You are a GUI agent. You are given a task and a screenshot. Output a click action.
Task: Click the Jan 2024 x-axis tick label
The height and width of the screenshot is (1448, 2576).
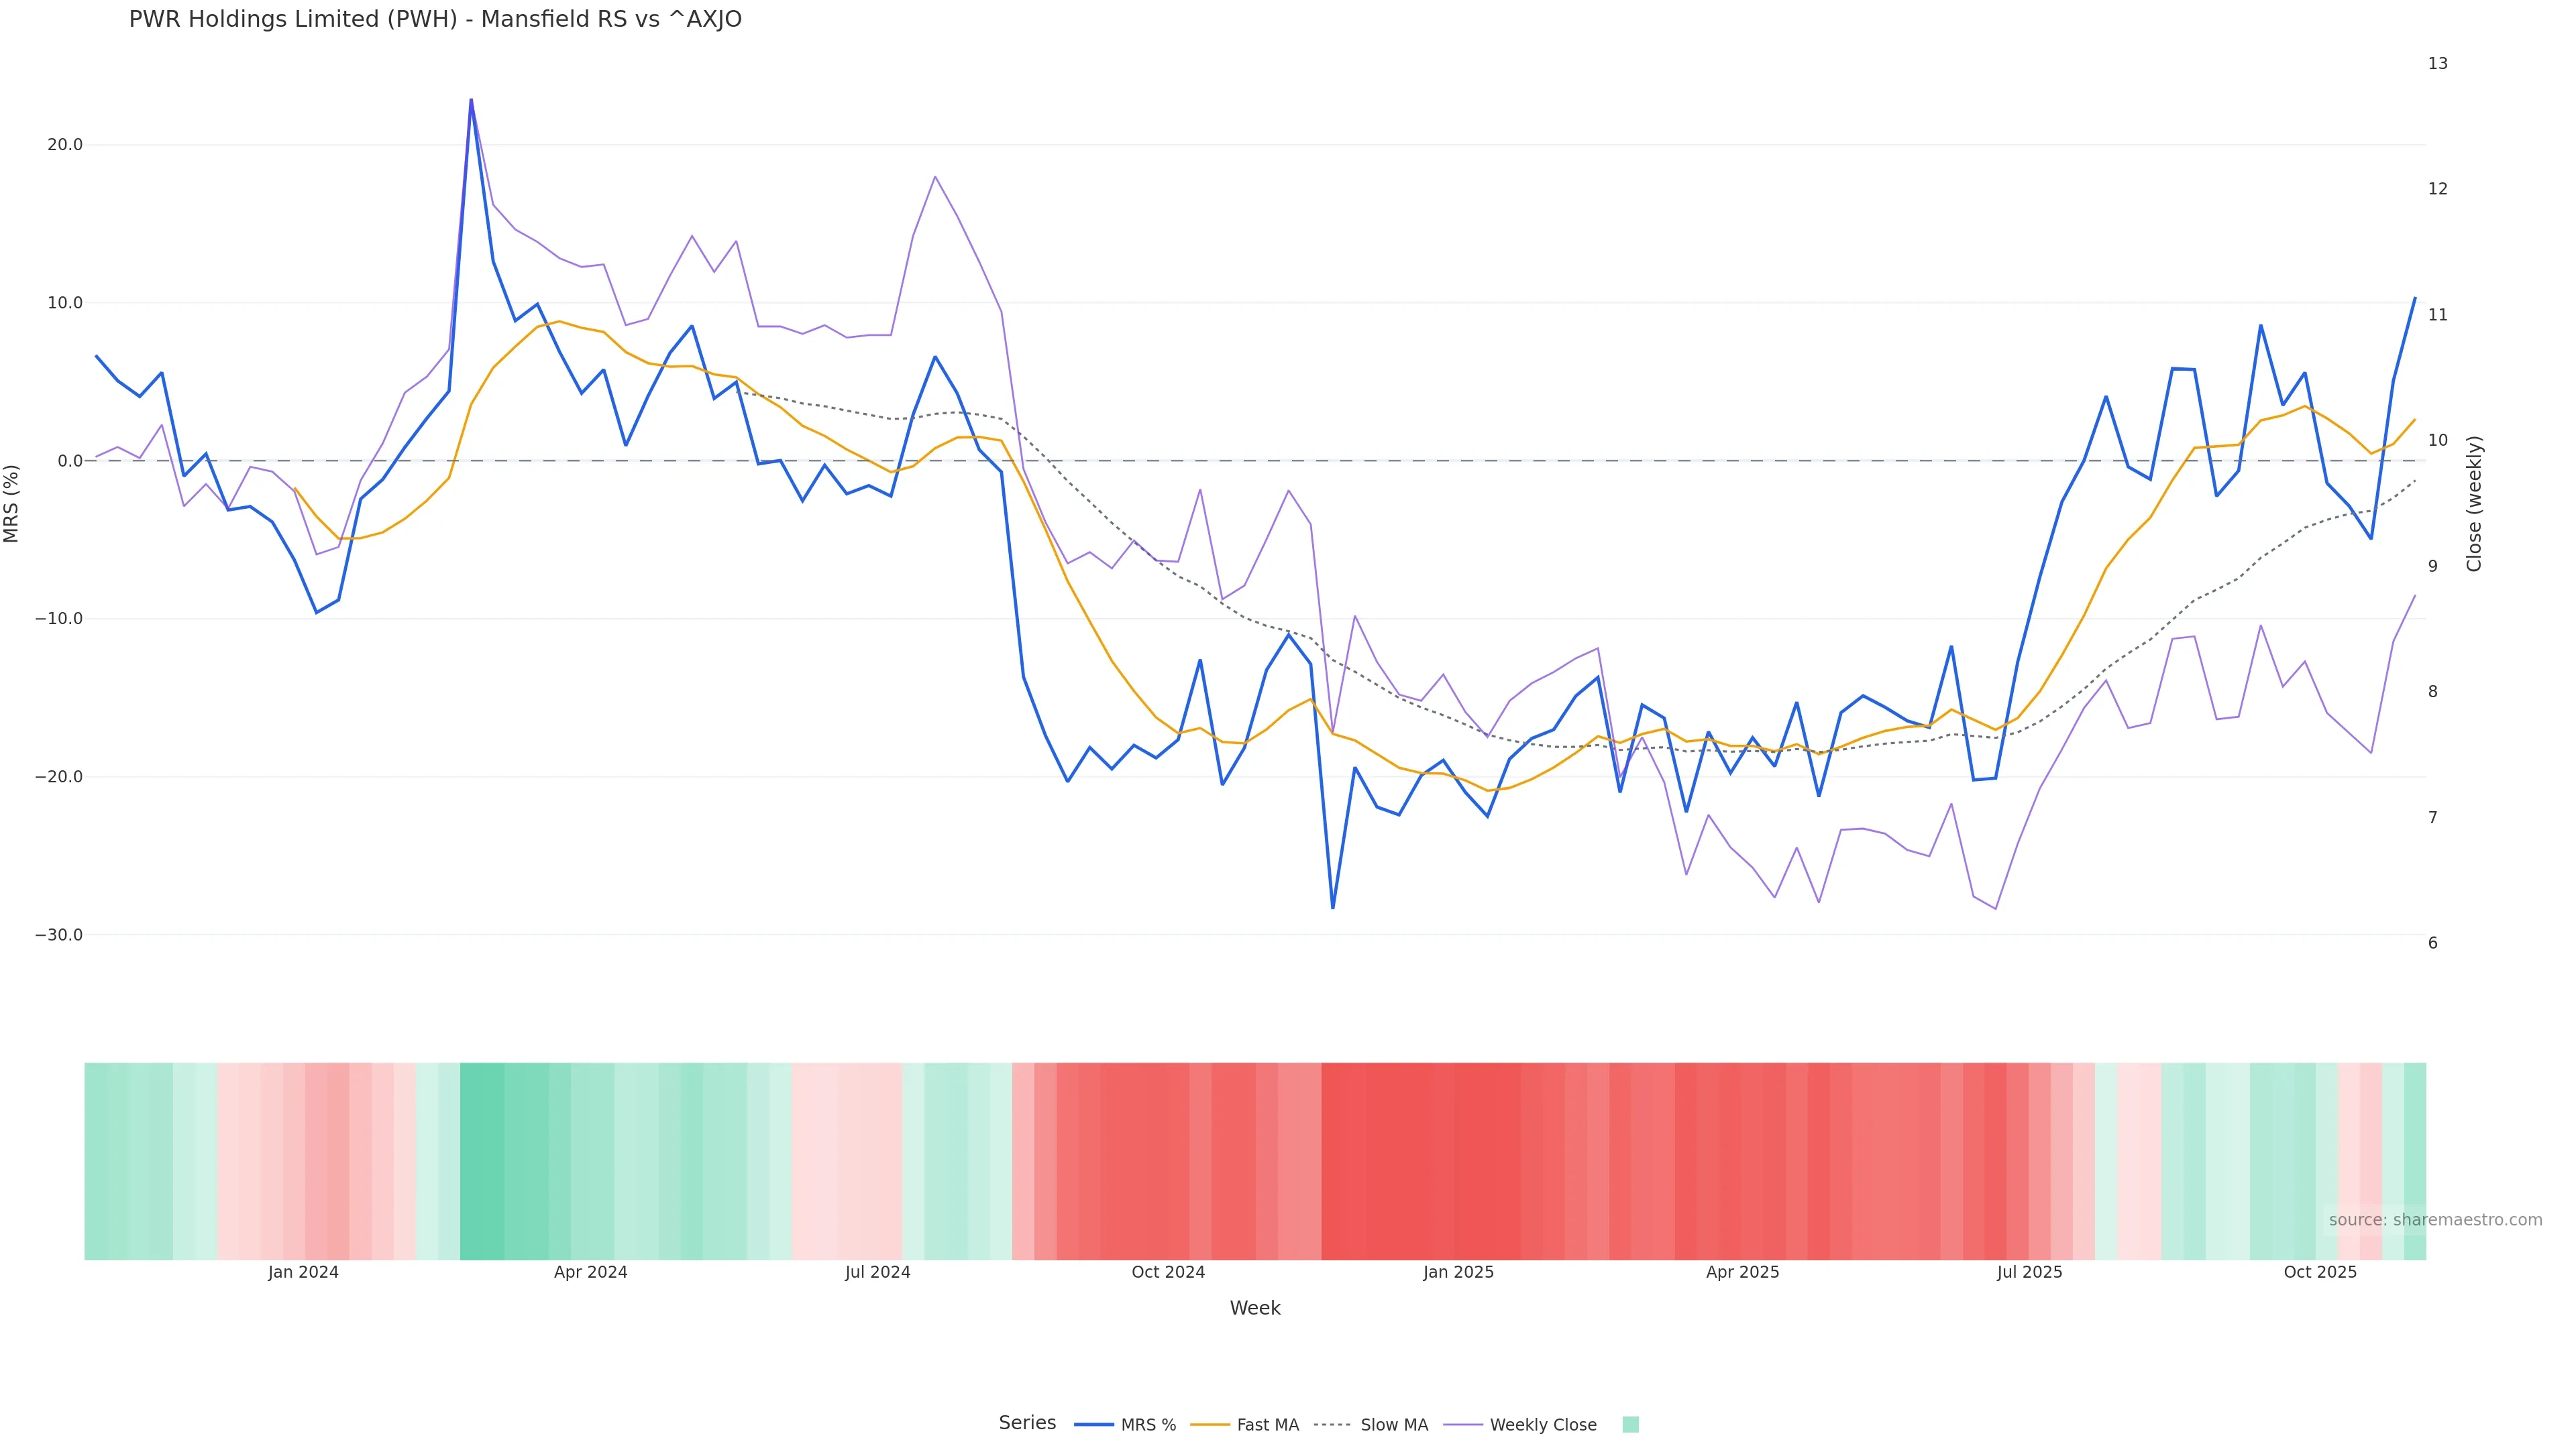pos(303,1272)
